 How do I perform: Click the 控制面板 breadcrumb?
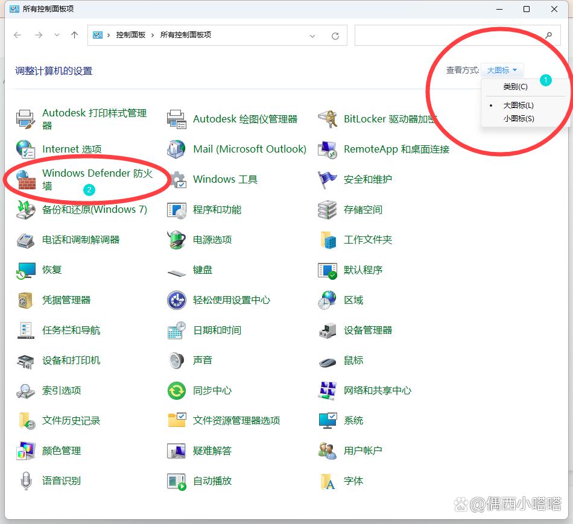pyautogui.click(x=131, y=35)
